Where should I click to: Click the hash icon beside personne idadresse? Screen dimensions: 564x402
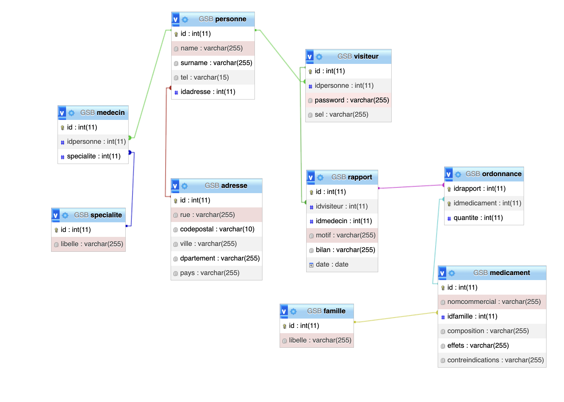176,92
